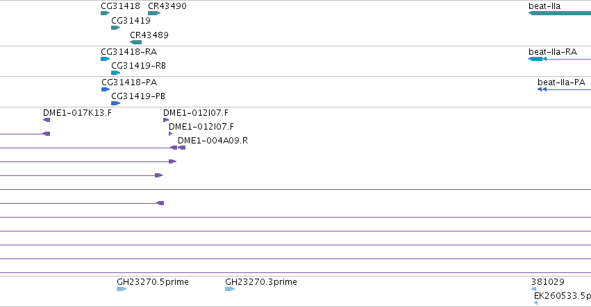Screen dimensions: 591x307
Task: Click the beat-IIa gene label
Action: [544, 6]
